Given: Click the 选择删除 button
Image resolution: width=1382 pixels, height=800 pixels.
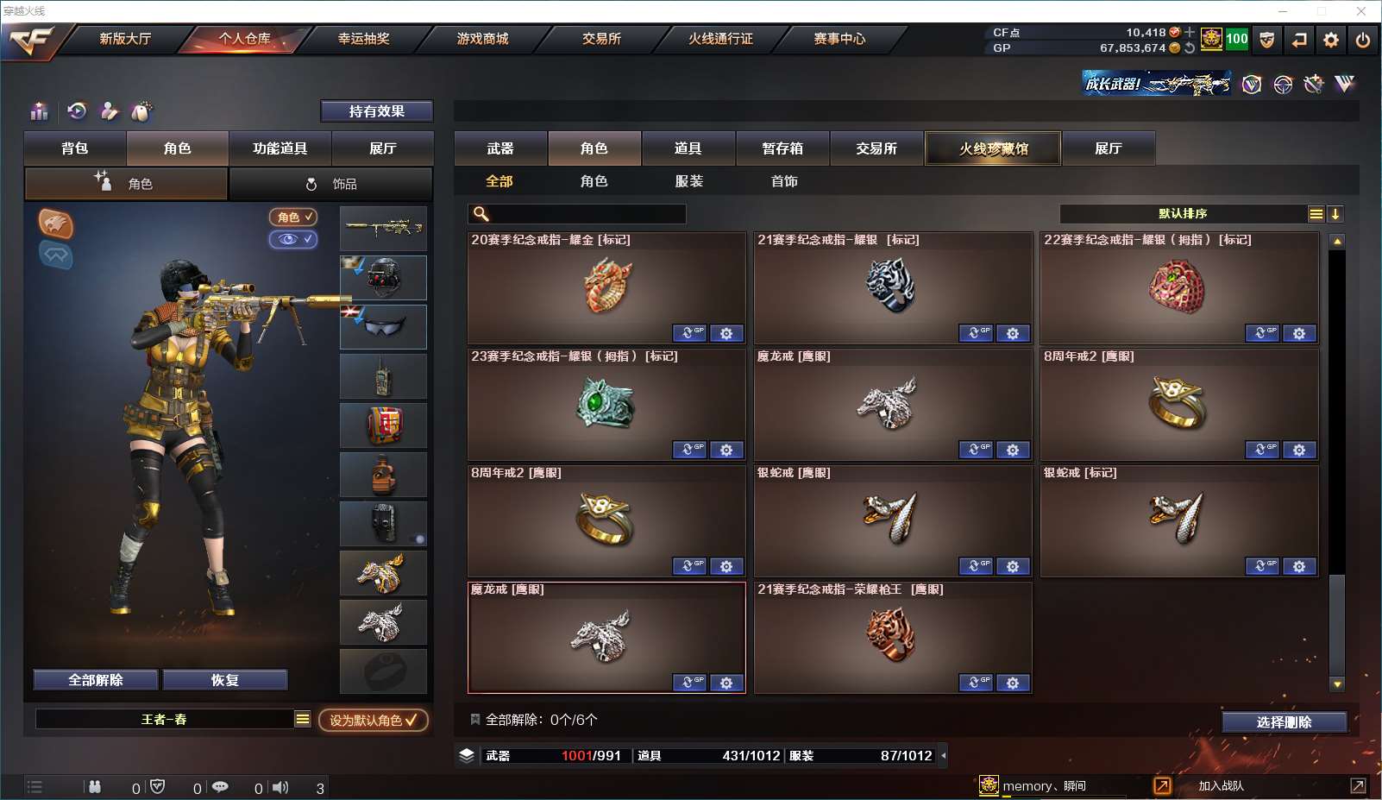Looking at the screenshot, I should pos(1285,721).
